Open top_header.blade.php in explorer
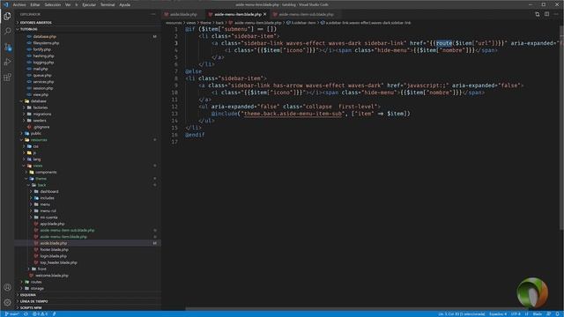Screen dimensions: 564x317 58,262
